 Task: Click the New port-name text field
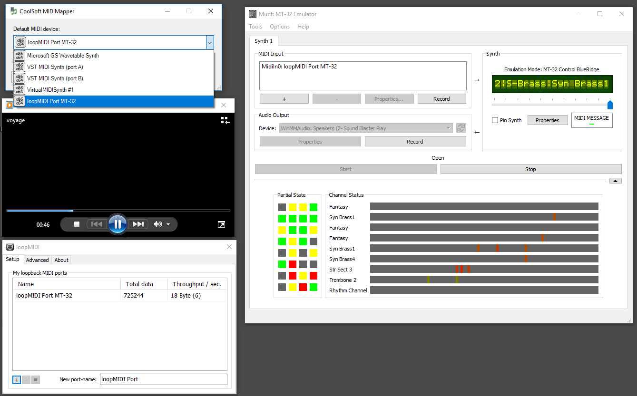point(163,379)
